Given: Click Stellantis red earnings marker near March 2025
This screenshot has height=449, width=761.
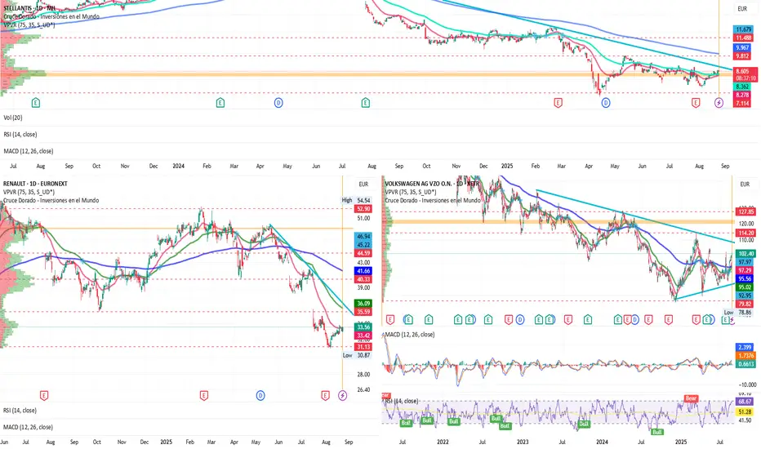Looking at the screenshot, I should 559,102.
